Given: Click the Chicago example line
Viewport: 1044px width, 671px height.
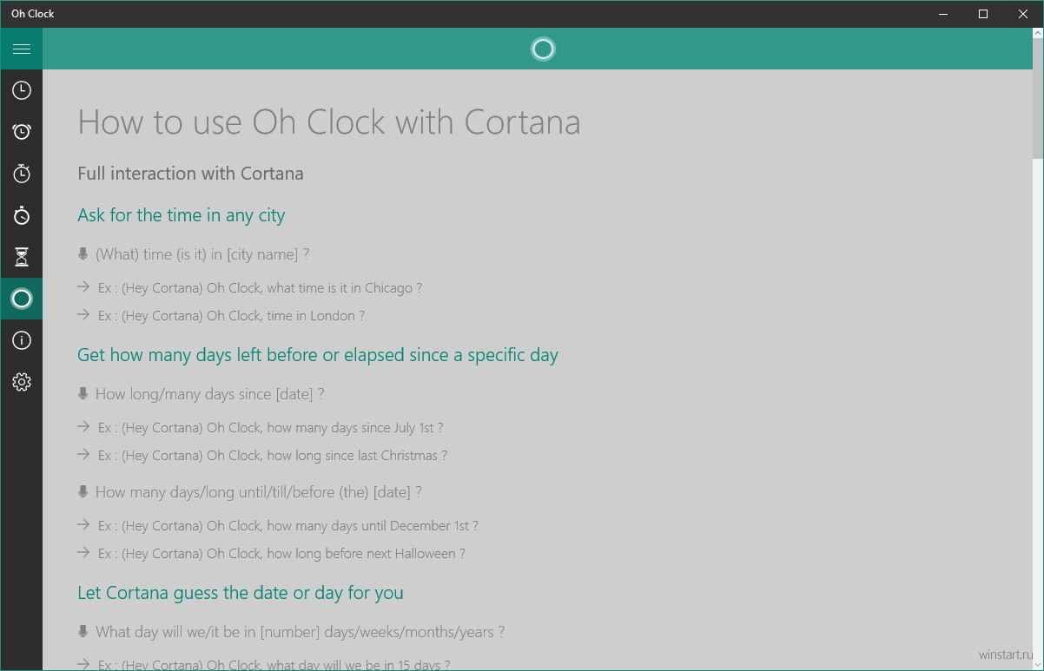Looking at the screenshot, I should point(260,288).
